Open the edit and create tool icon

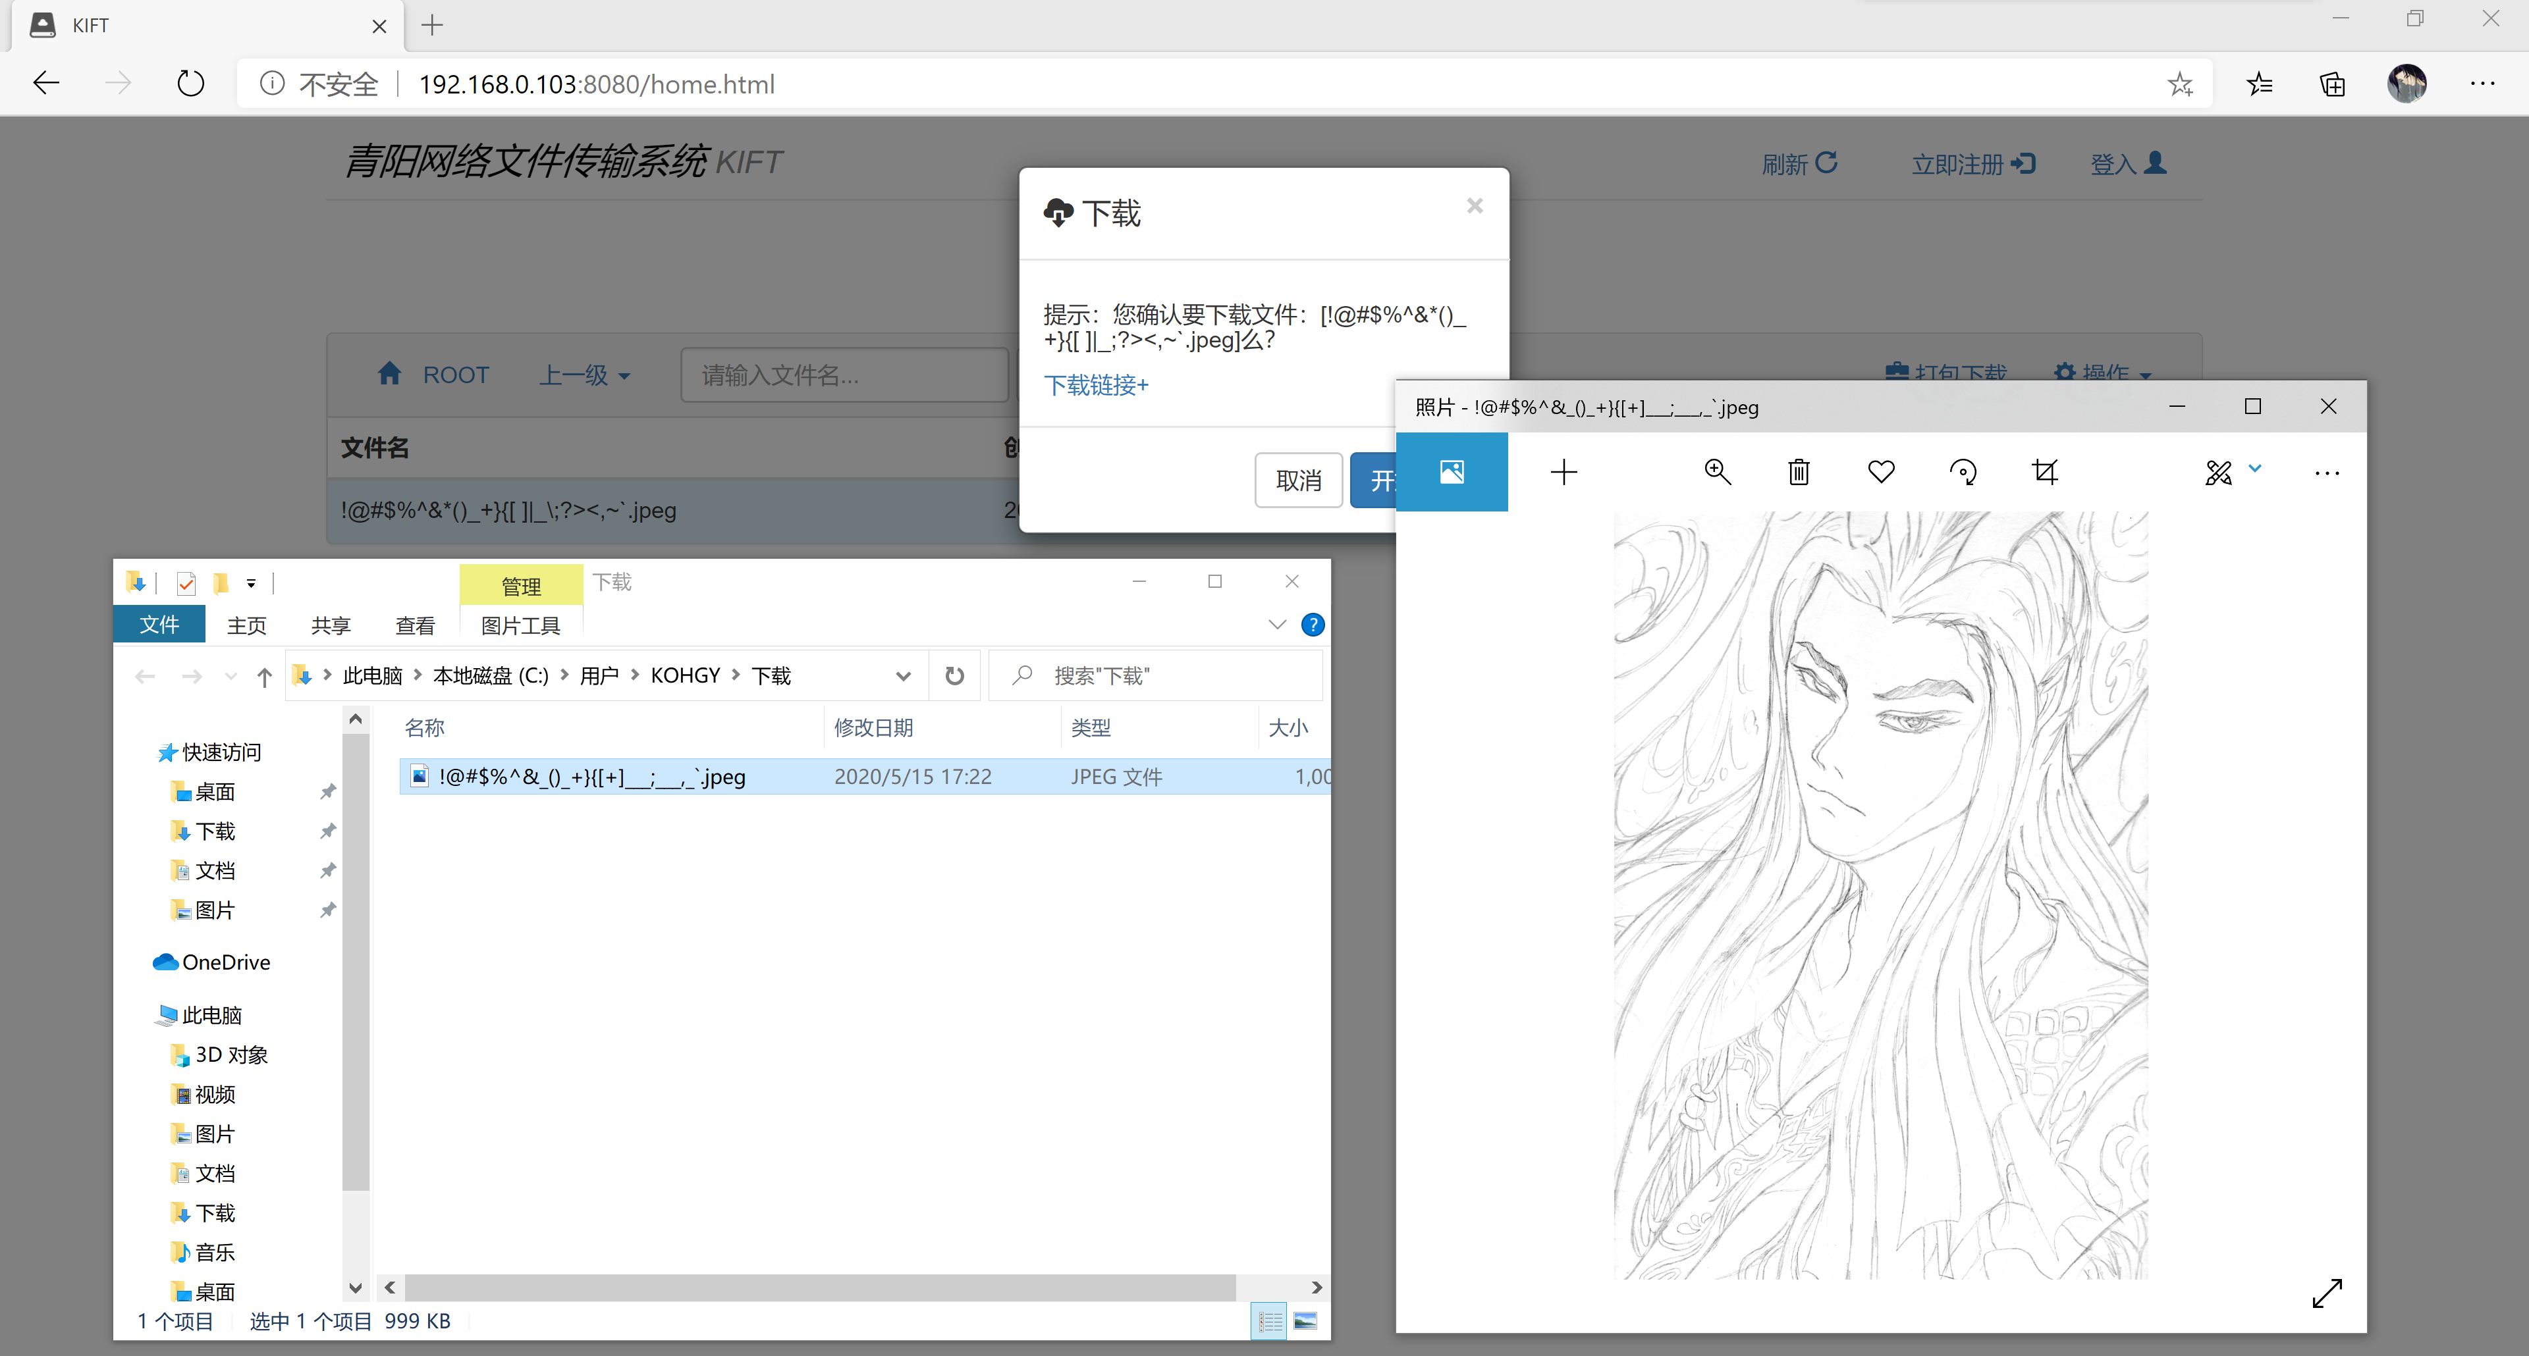(x=2217, y=473)
